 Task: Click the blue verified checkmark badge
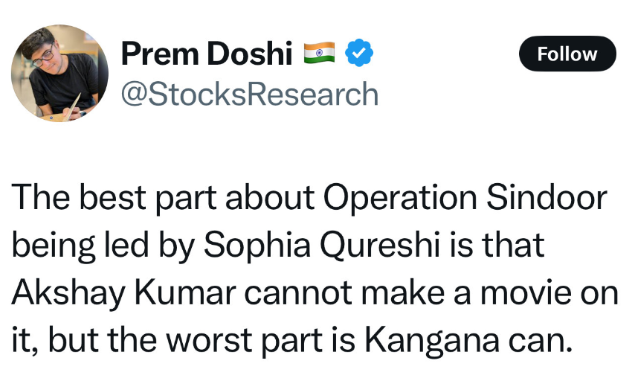pyautogui.click(x=359, y=53)
